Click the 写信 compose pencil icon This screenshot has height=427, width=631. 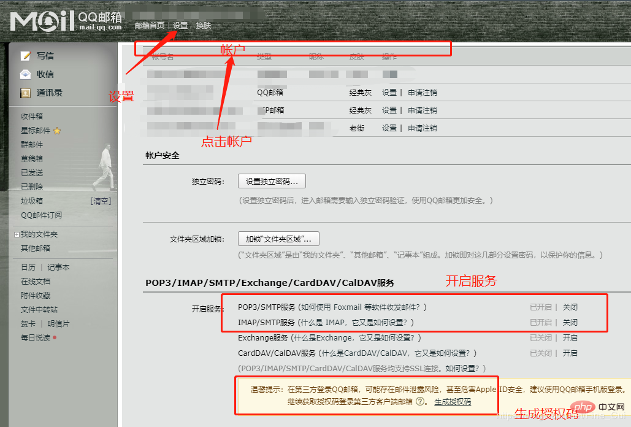pos(25,55)
